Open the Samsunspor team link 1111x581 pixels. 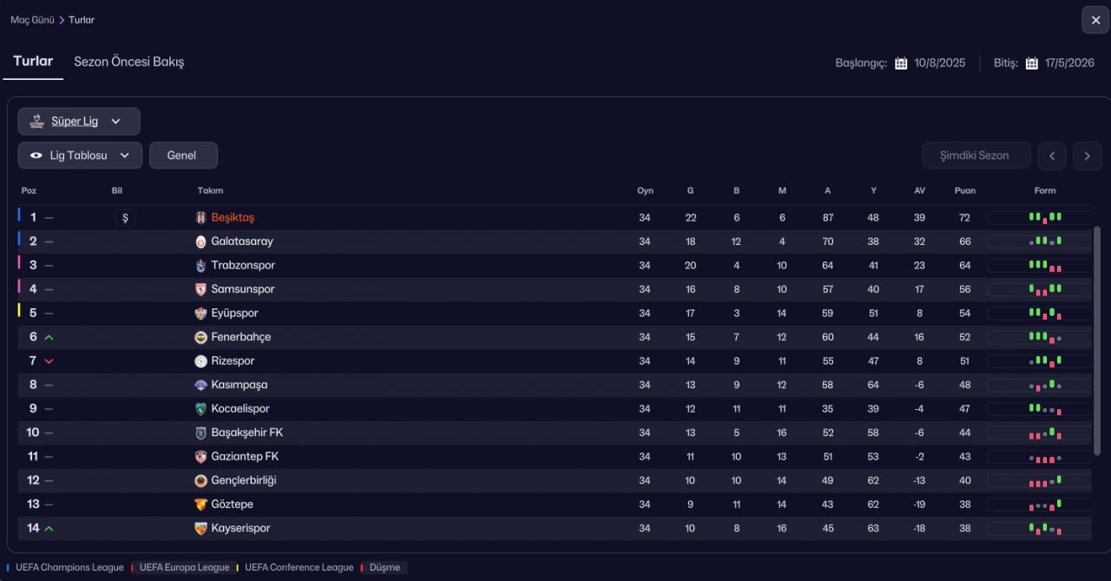[x=242, y=289]
